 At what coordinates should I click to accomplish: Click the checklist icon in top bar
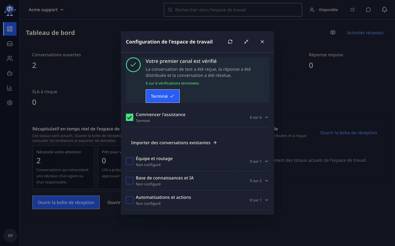click(352, 10)
